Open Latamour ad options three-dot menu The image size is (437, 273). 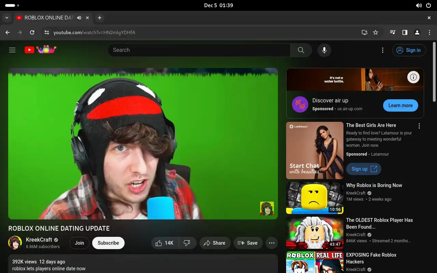(x=419, y=126)
